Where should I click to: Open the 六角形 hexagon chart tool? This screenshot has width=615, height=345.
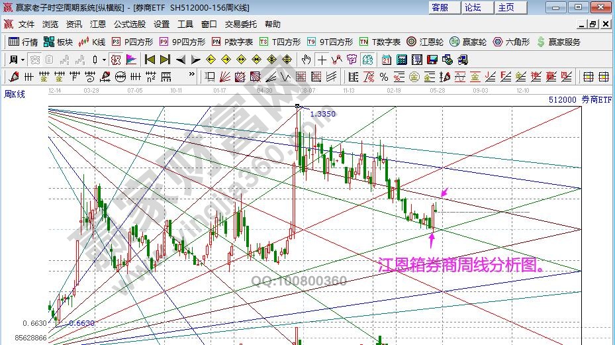(x=511, y=42)
